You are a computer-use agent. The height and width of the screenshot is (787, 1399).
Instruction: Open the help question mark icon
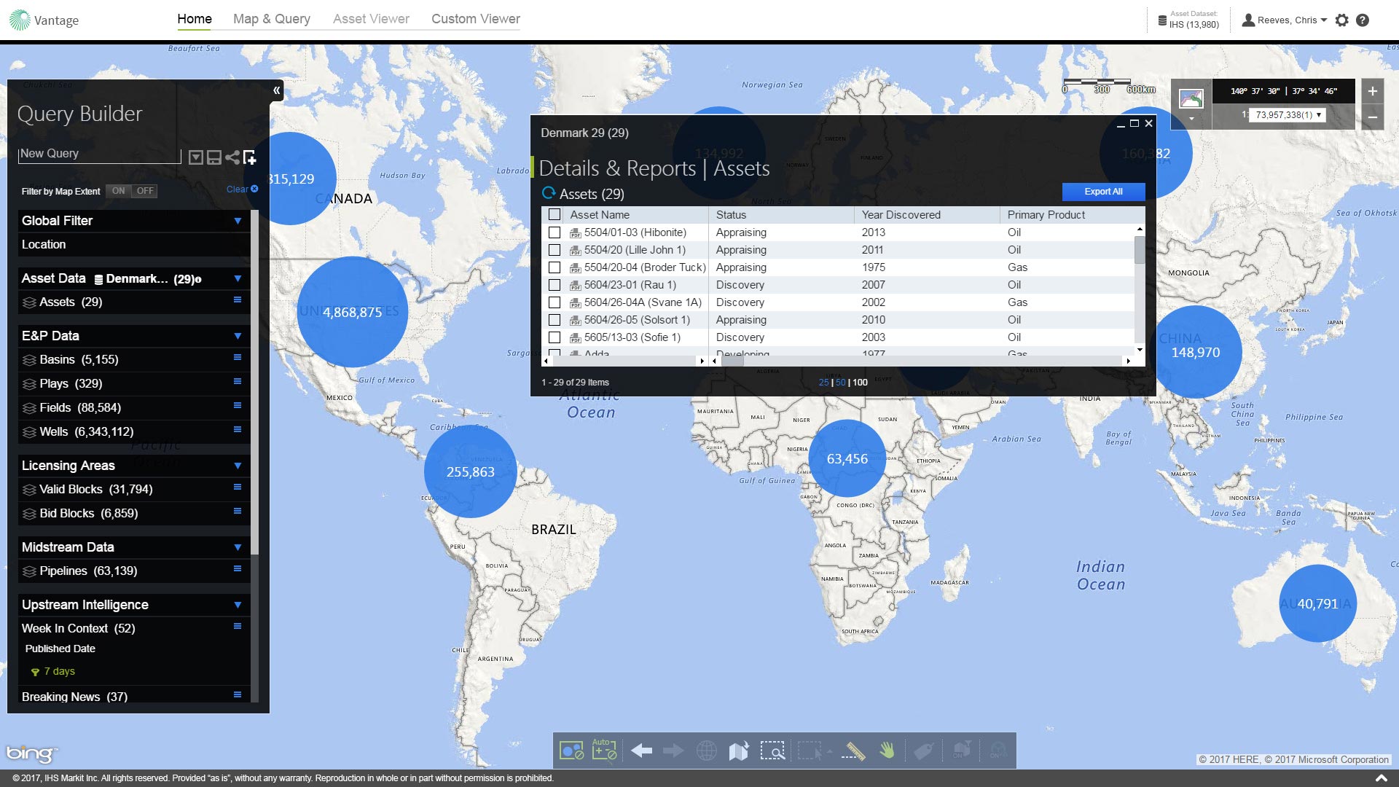(x=1363, y=20)
